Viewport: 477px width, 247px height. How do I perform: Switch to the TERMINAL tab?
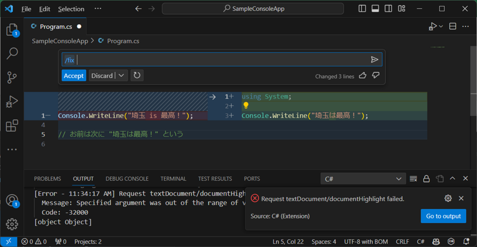[x=173, y=179]
